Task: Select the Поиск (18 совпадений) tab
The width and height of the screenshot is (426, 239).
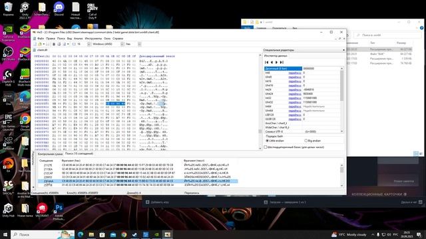Action: pyautogui.click(x=79, y=153)
